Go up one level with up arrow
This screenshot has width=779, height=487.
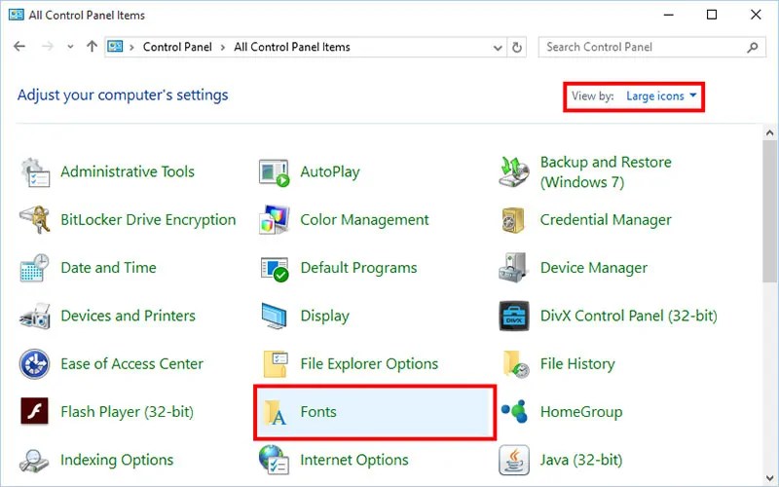pyautogui.click(x=92, y=47)
